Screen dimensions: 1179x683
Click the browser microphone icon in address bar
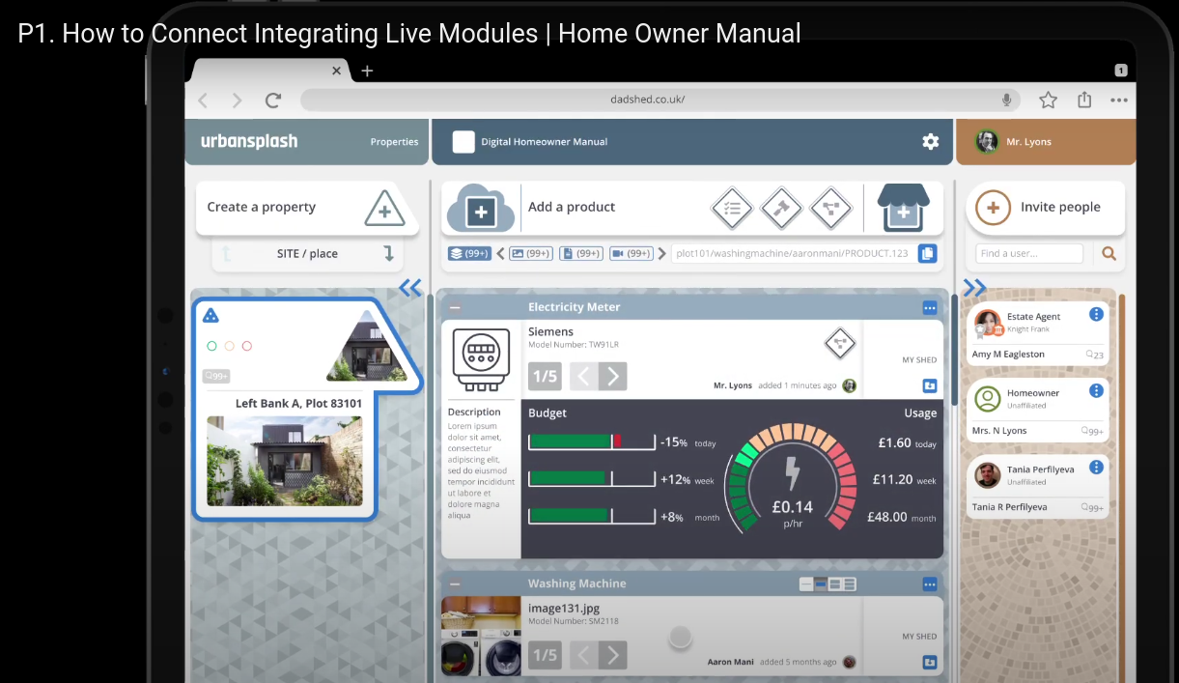coord(1006,100)
